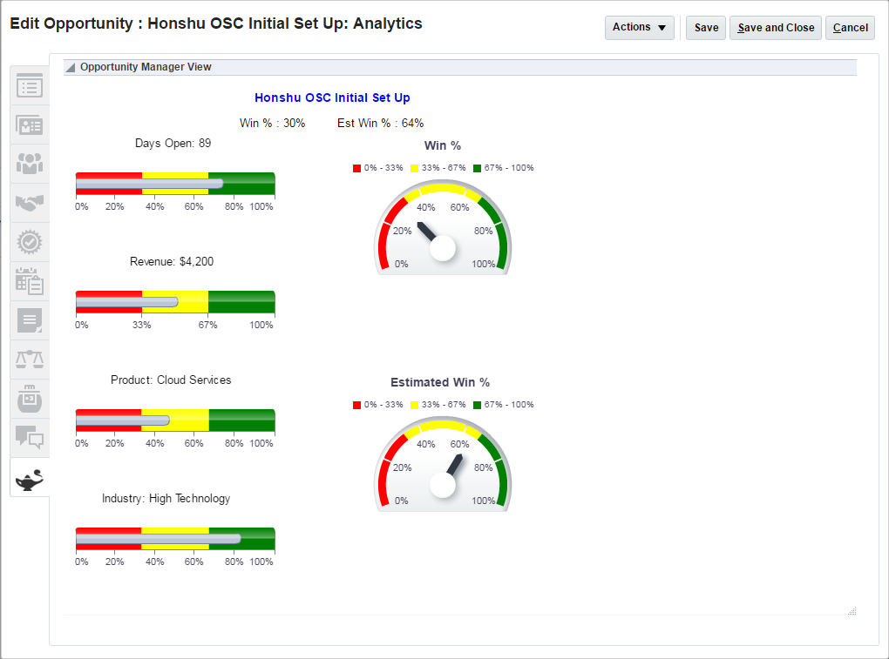
Task: Click the Industry High Technology progress bar
Action: coord(175,538)
